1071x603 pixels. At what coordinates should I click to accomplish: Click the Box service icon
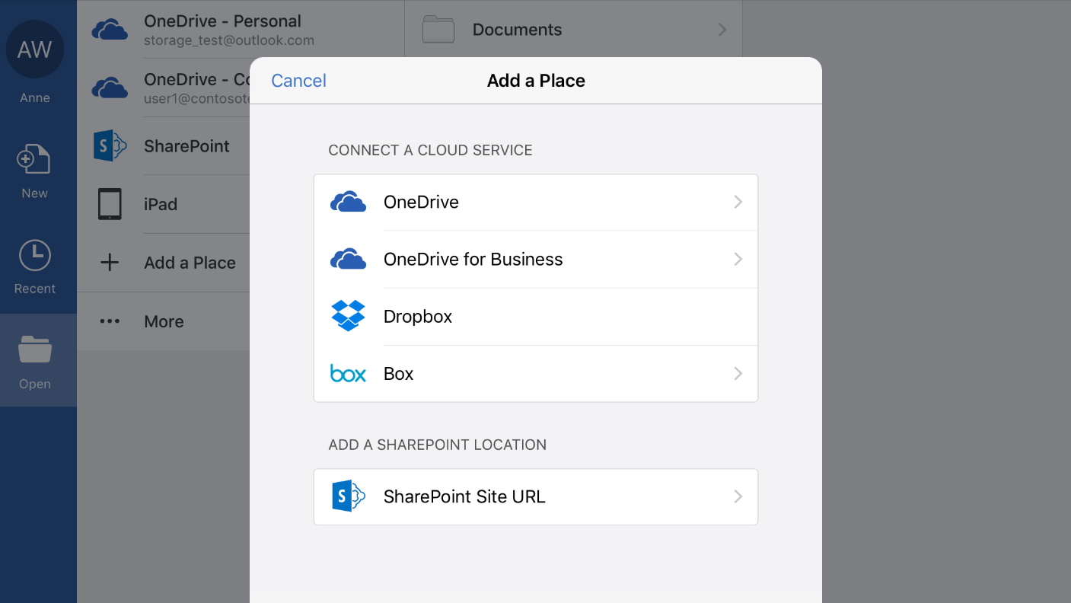pos(348,373)
